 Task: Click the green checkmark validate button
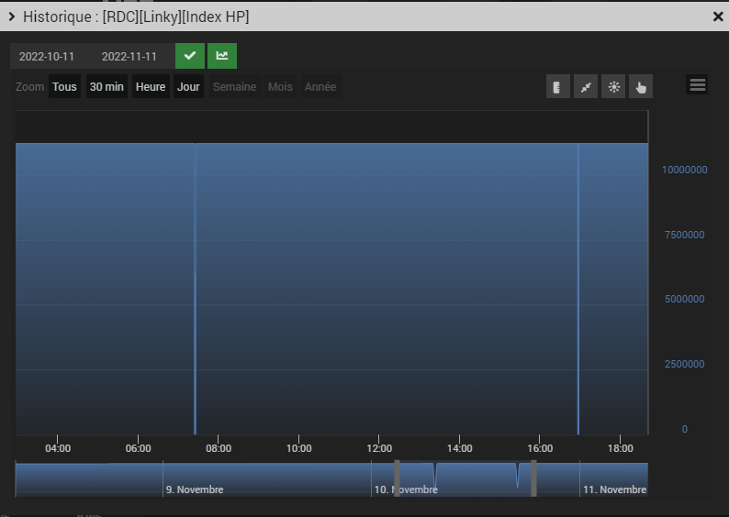click(190, 56)
